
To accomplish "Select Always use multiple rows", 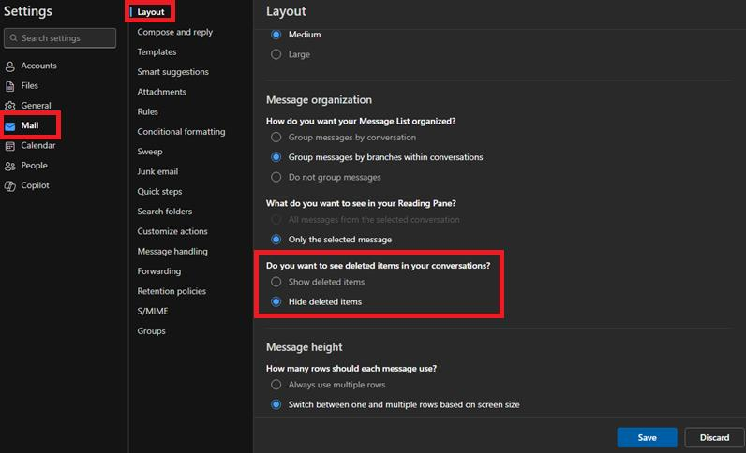I will [x=276, y=384].
